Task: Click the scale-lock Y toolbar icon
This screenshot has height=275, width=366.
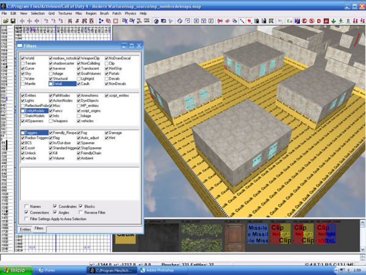Action: 132,21
